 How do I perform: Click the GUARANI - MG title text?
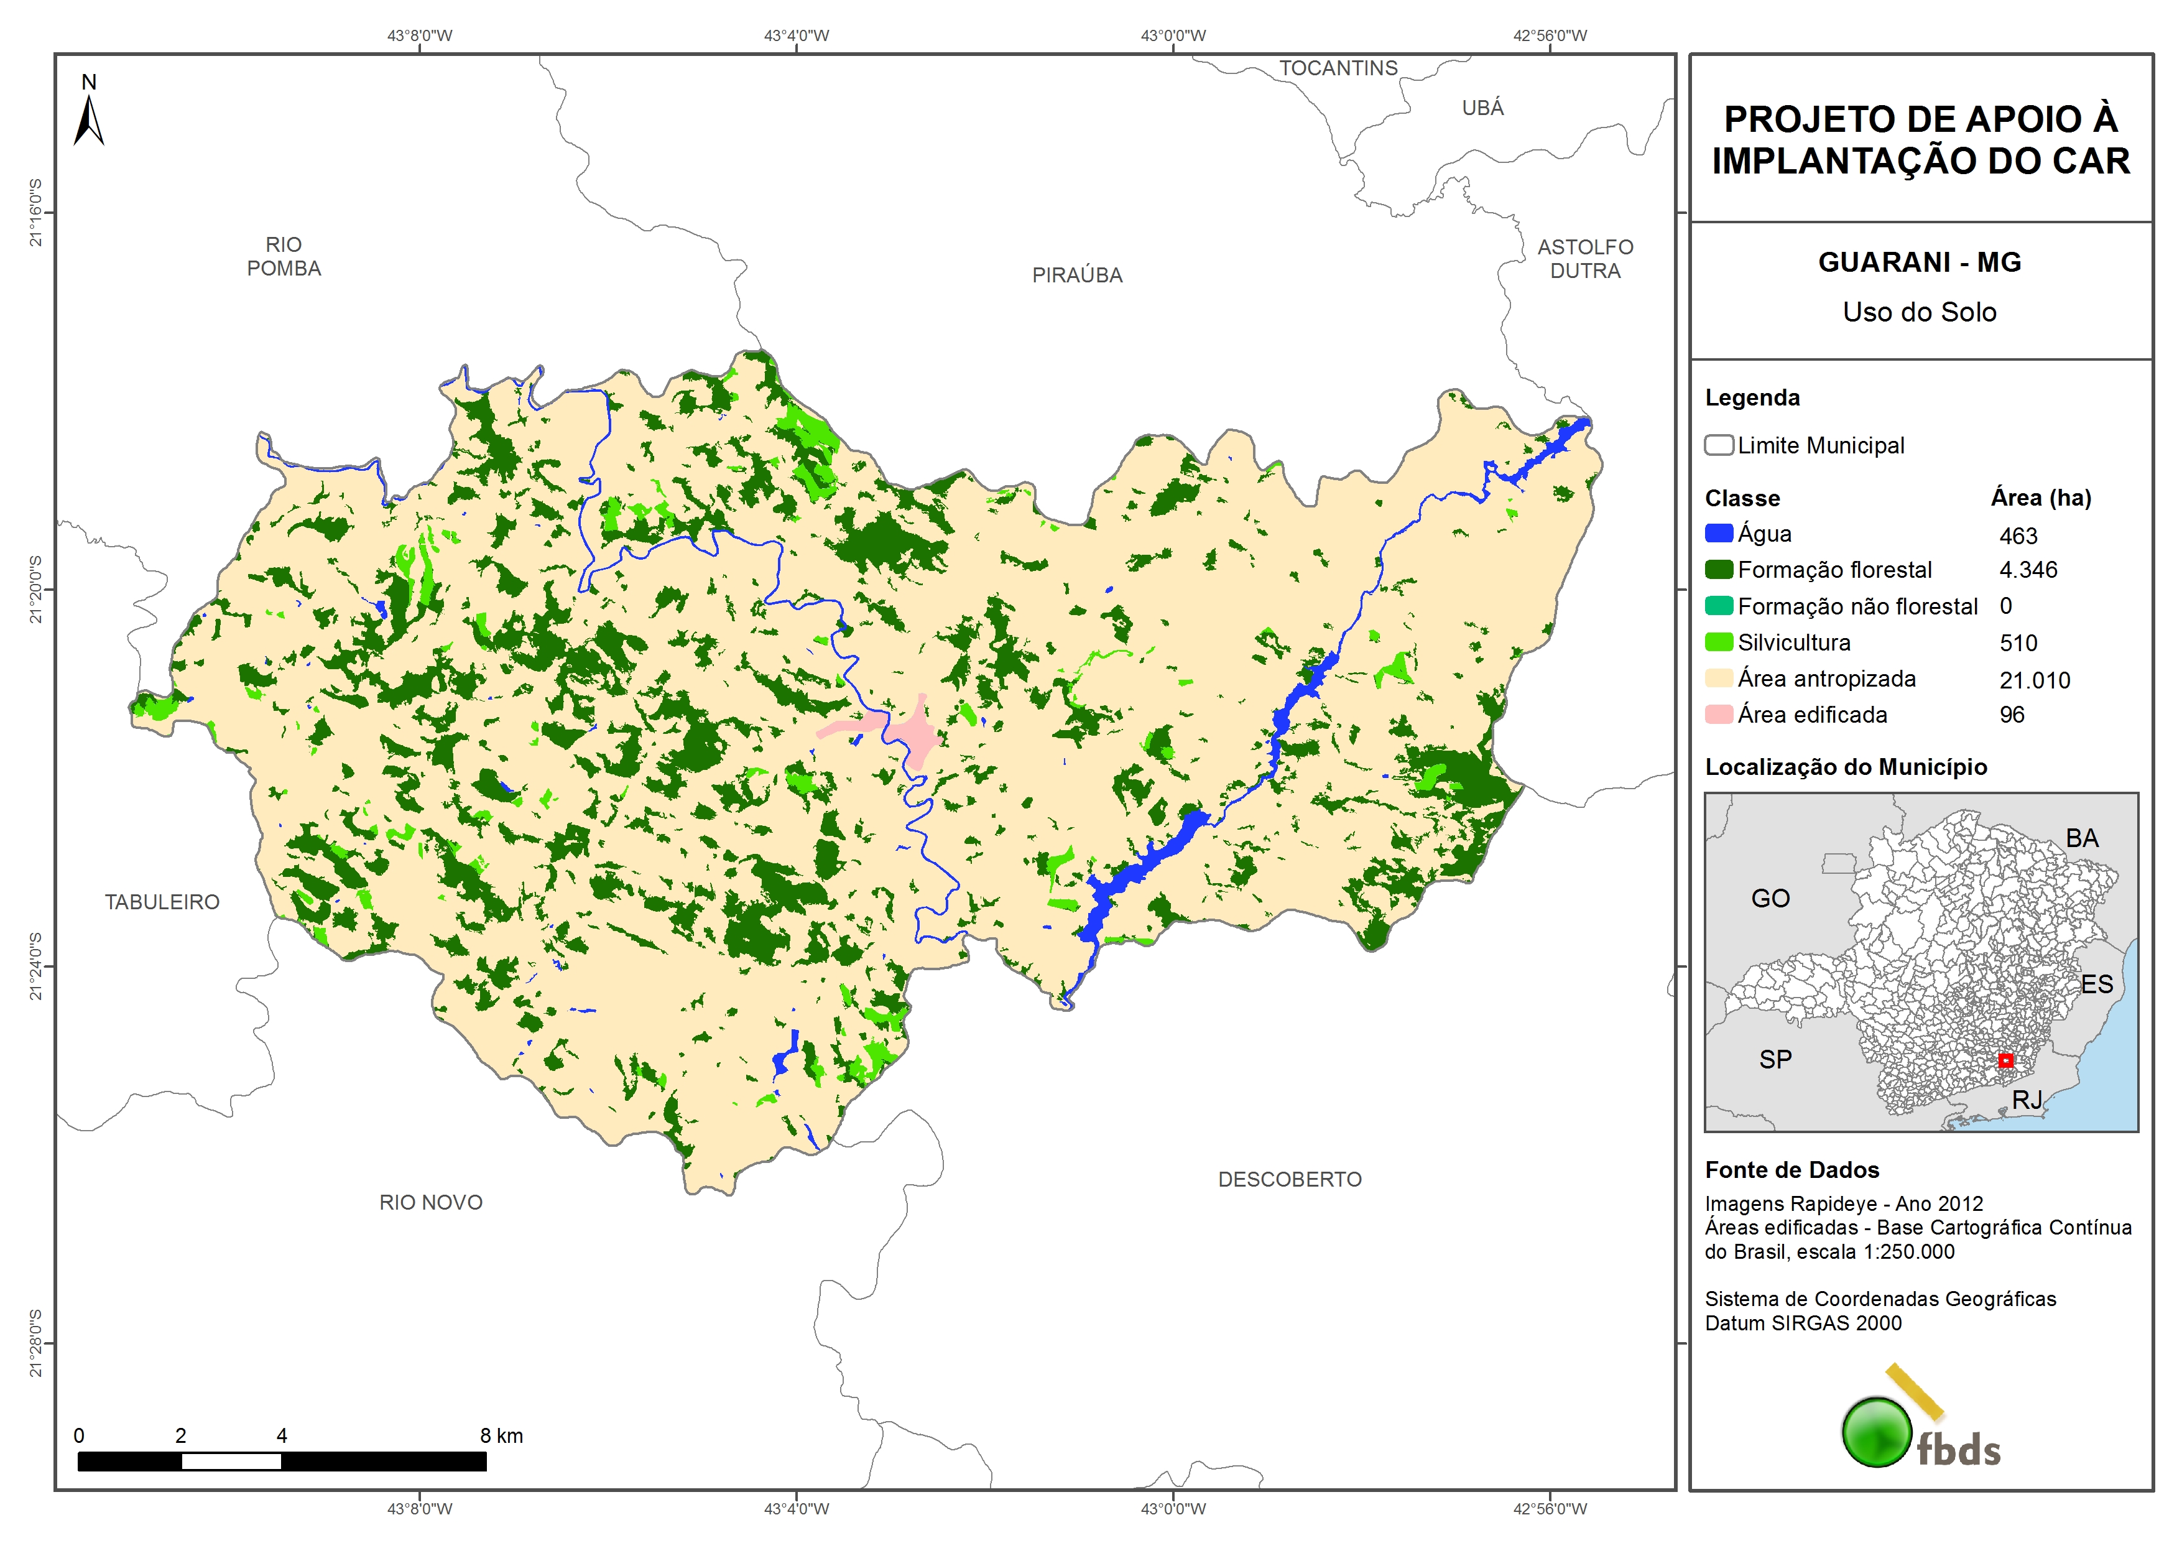[x=1919, y=262]
